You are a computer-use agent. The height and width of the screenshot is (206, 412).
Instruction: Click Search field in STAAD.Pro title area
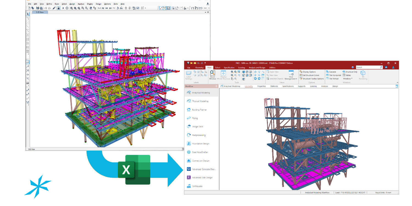[369, 67]
